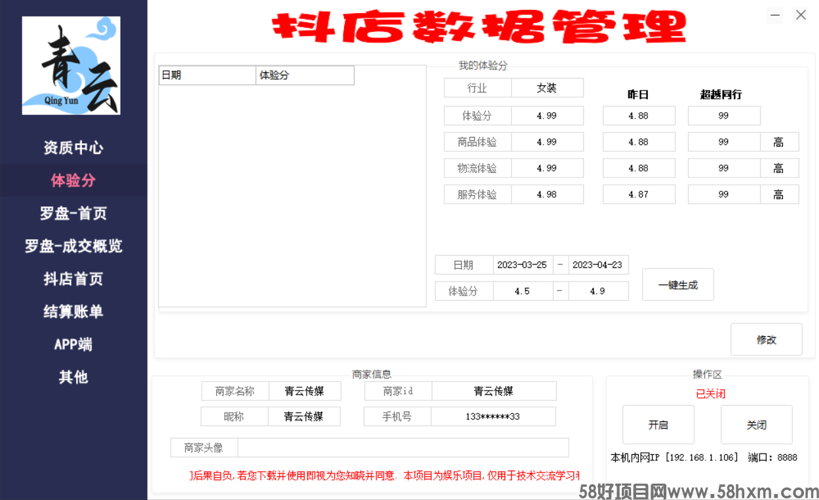Minimize the 抖店数据管理 window
819x500 pixels.
click(775, 15)
